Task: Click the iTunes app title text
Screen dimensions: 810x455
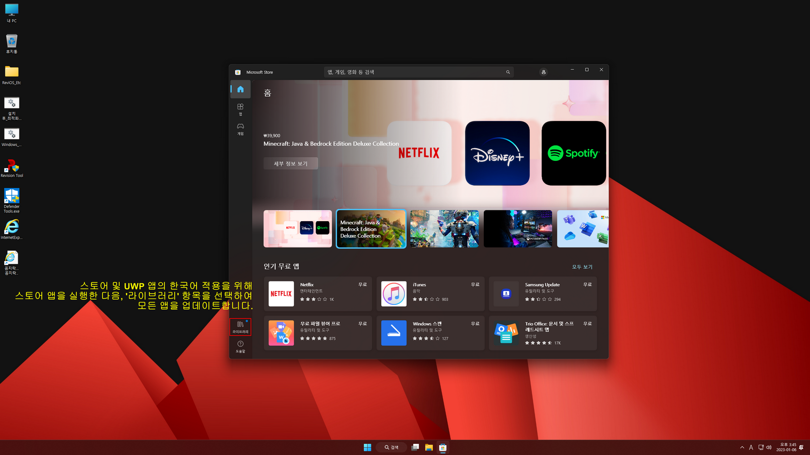Action: (x=419, y=285)
